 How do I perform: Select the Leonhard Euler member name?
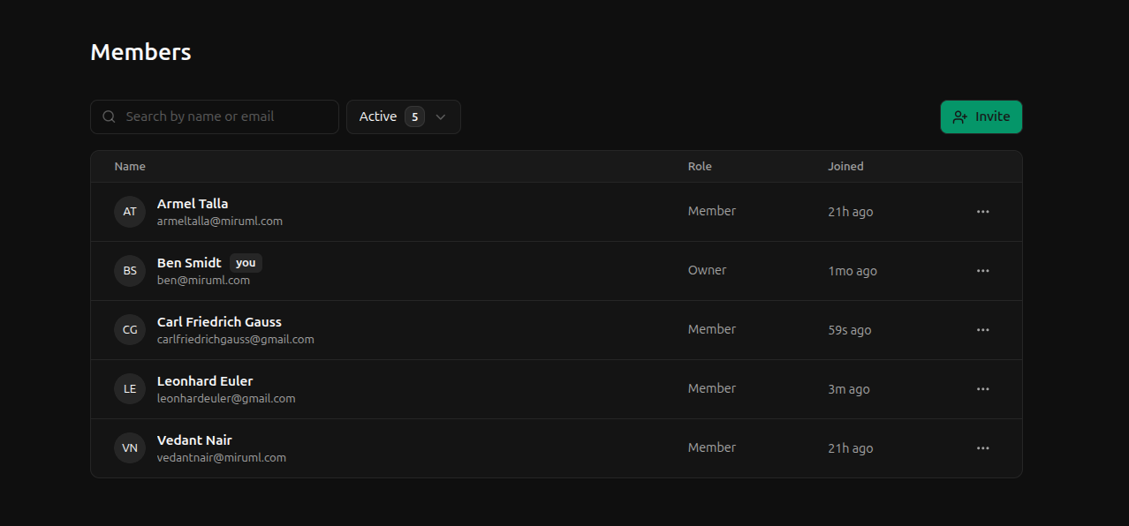[x=205, y=381]
